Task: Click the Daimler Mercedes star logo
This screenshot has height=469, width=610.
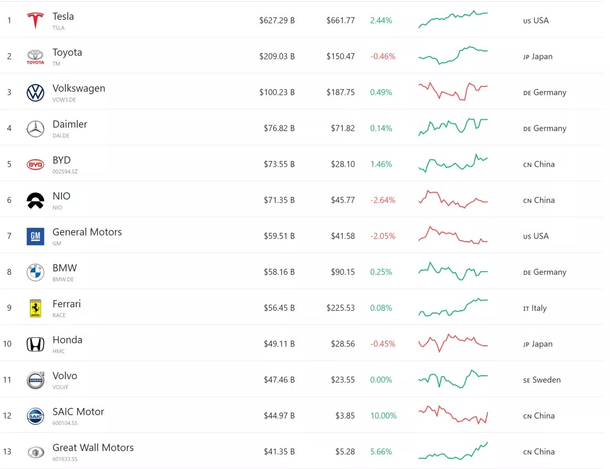Action: coord(36,129)
